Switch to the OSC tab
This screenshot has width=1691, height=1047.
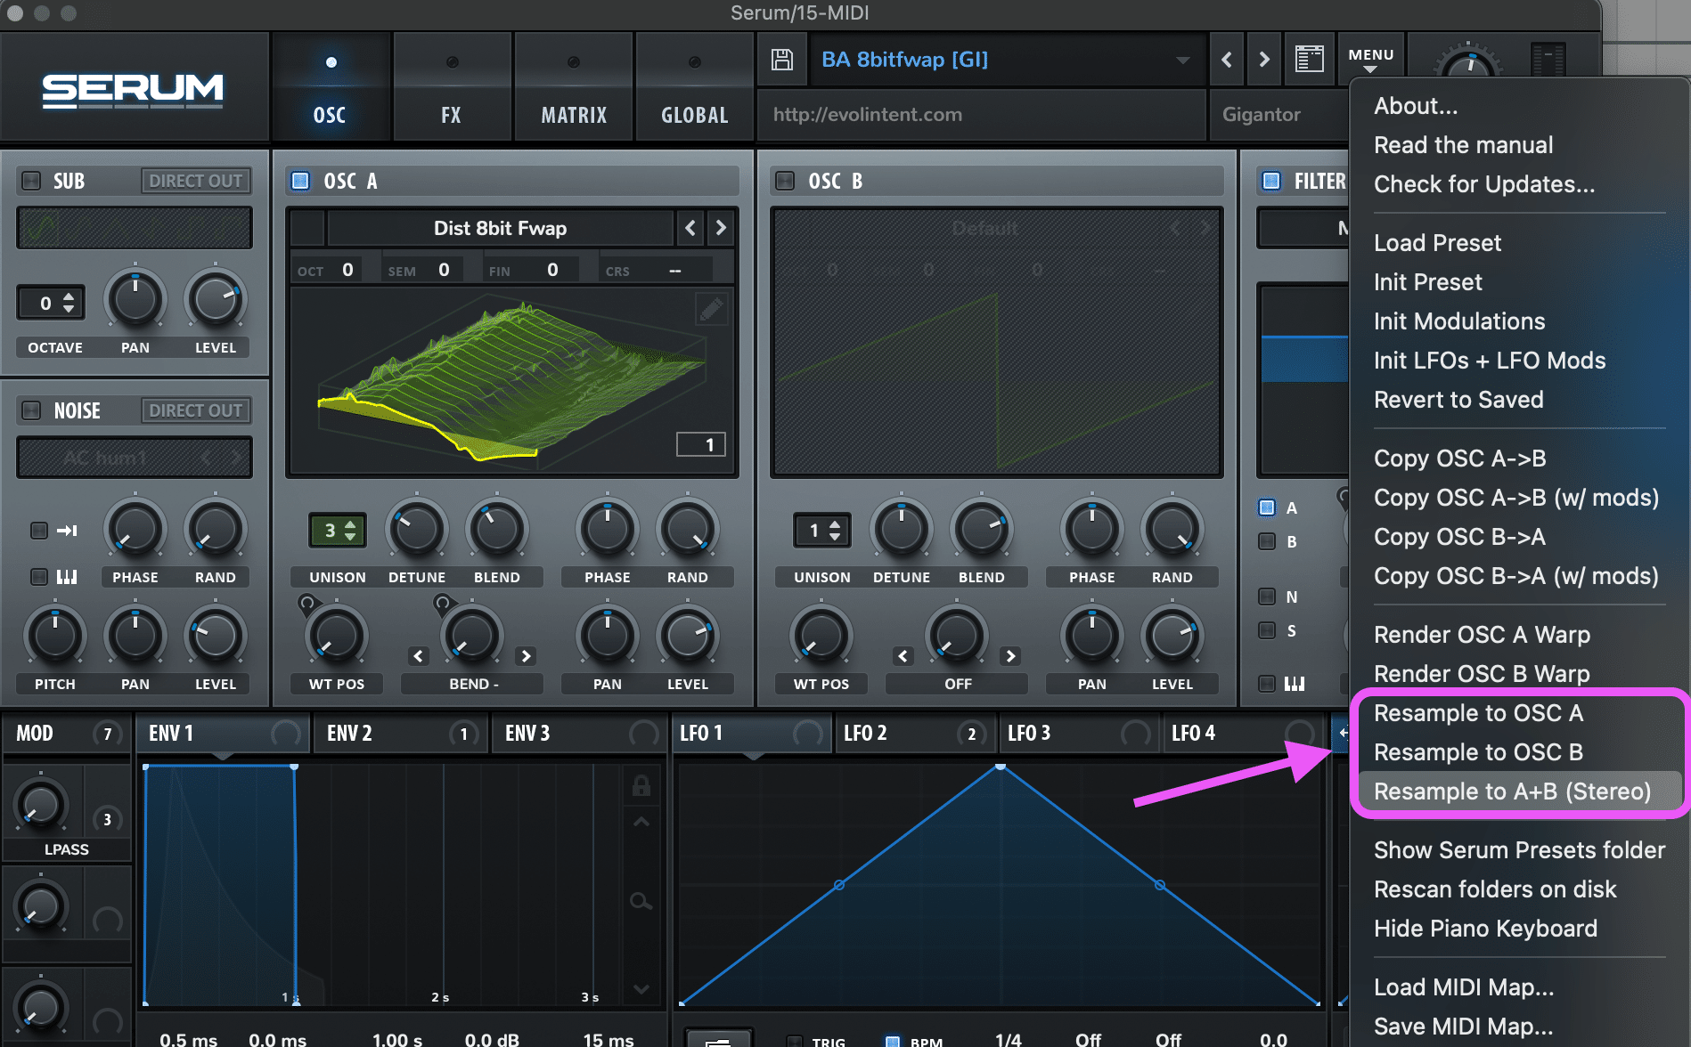[x=330, y=87]
